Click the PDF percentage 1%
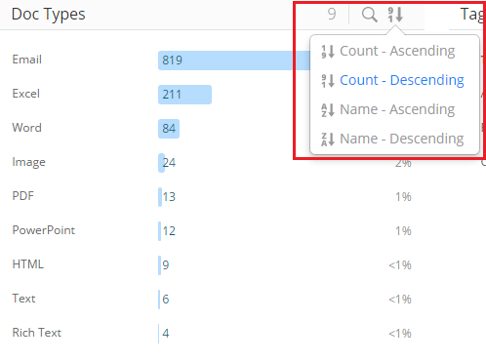The image size is (486, 362). 403,197
